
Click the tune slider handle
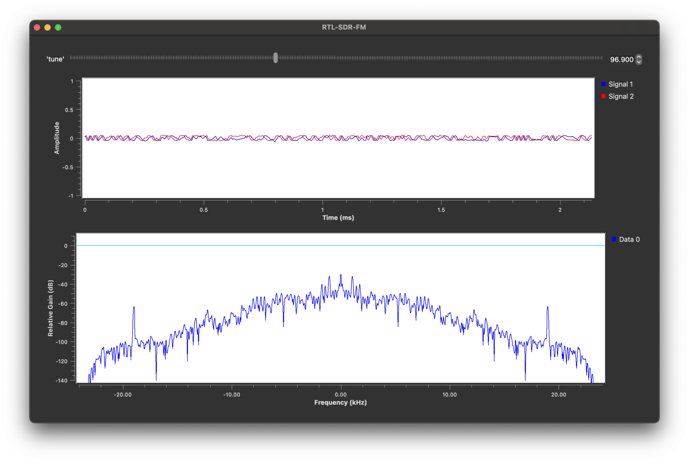point(276,58)
